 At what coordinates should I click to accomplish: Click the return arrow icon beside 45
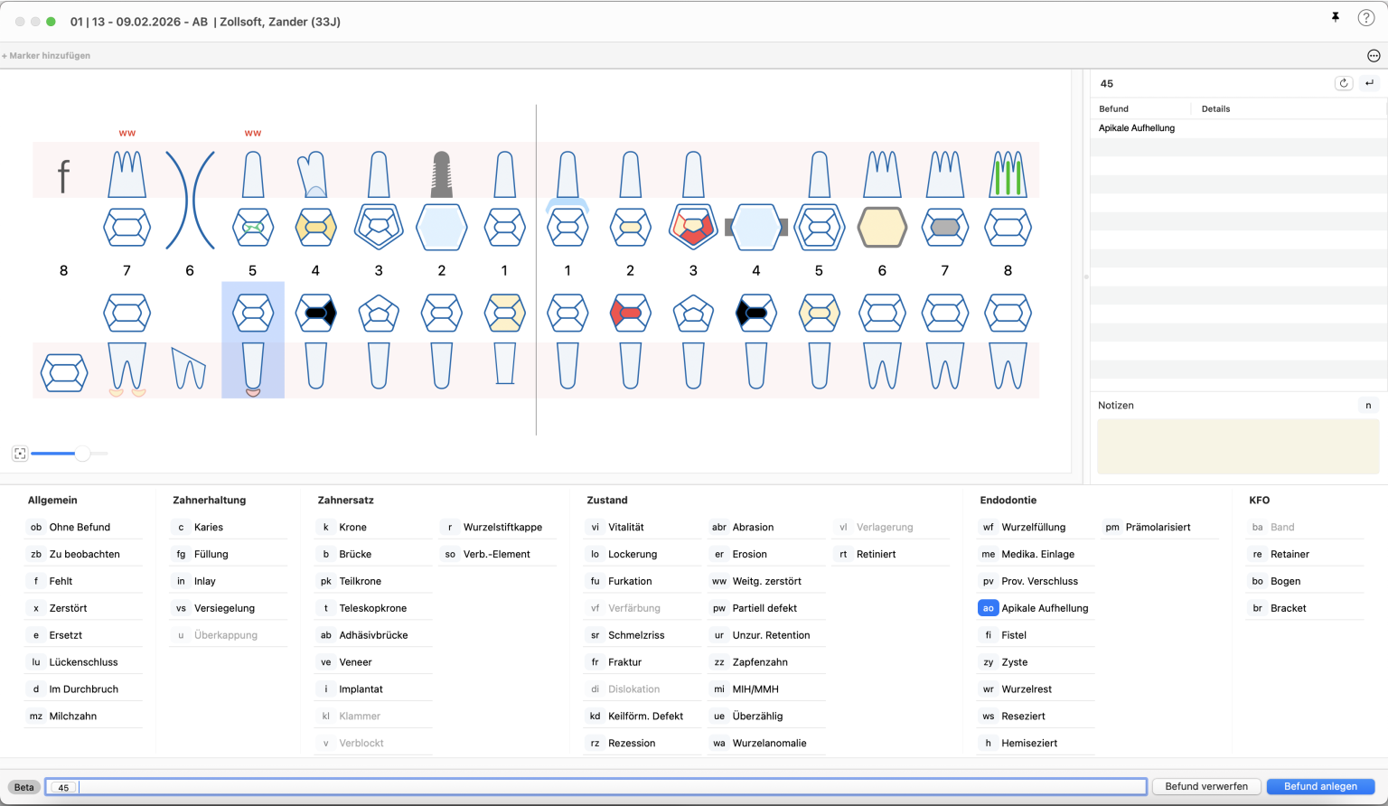point(1369,83)
